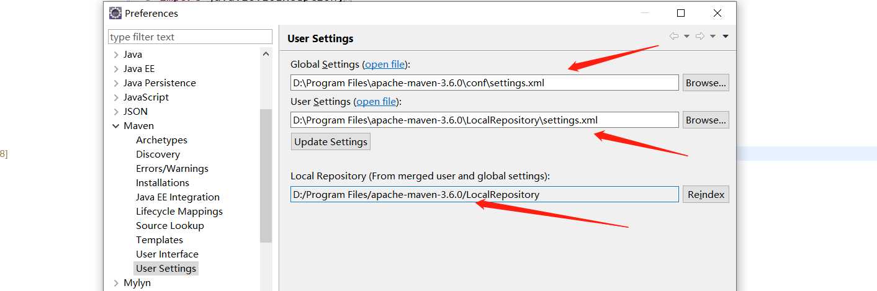Focus the type filter text field

tap(190, 37)
